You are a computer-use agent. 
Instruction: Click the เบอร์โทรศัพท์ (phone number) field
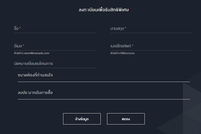[151, 46]
